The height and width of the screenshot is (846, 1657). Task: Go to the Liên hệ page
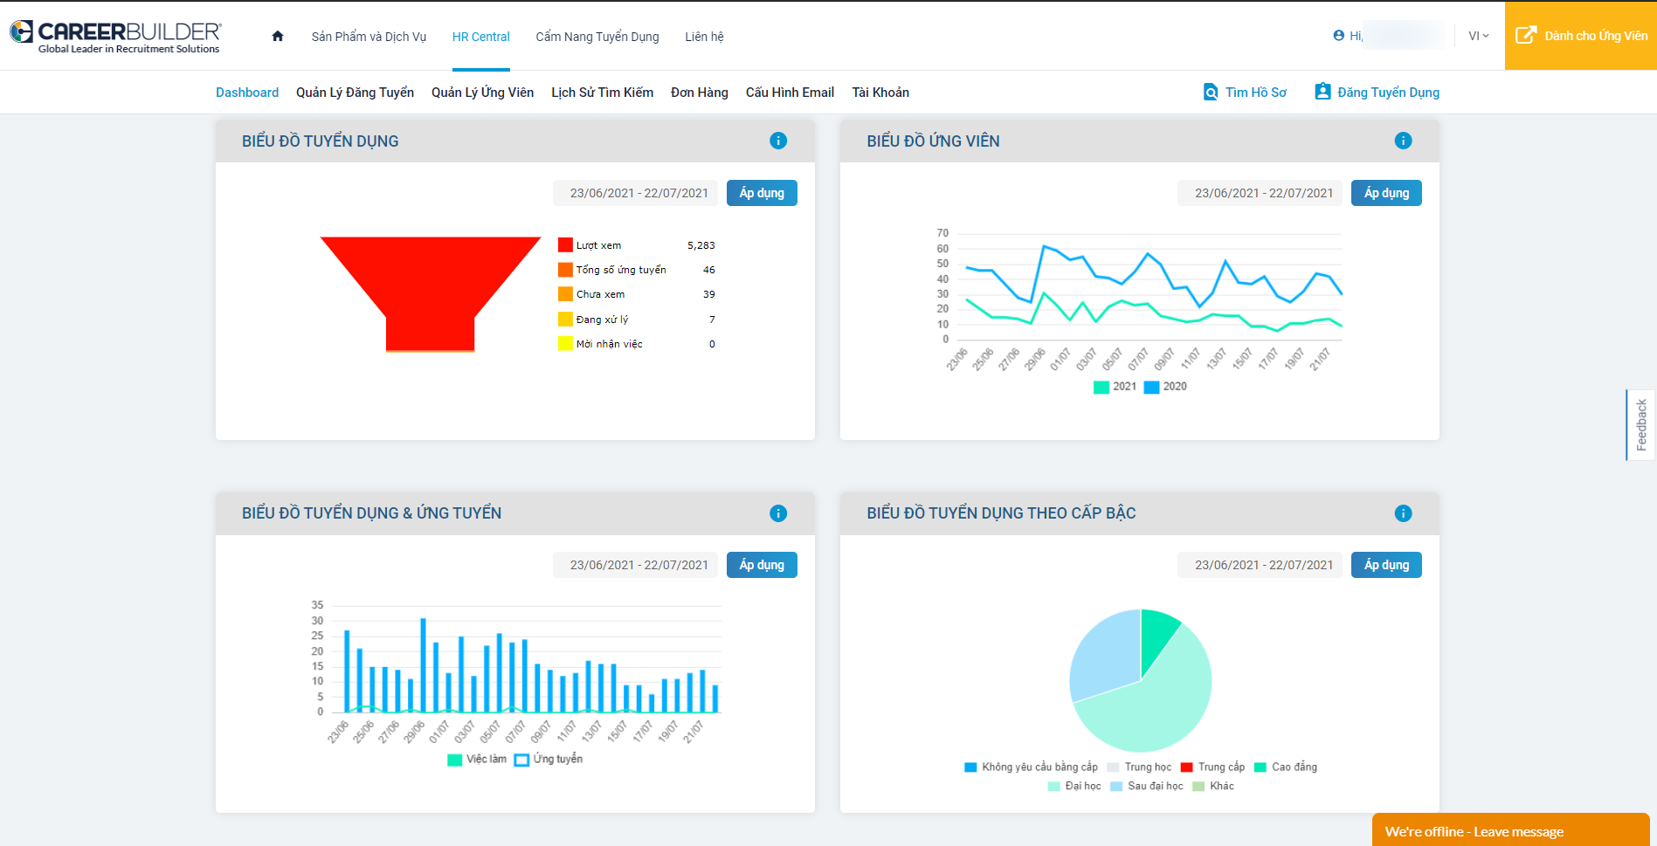704,37
